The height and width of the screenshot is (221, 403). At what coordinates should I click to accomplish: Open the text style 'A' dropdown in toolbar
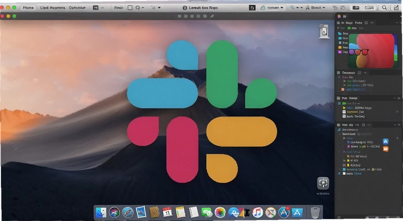click(315, 8)
